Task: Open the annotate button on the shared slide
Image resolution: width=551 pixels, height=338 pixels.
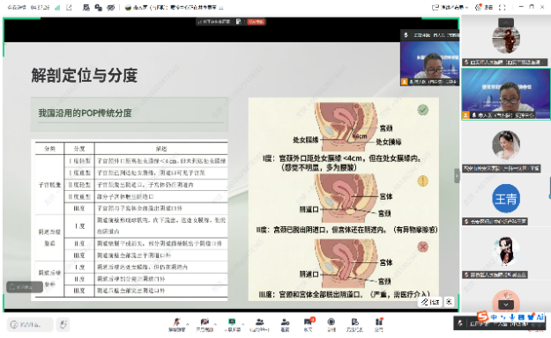Action: 430,302
